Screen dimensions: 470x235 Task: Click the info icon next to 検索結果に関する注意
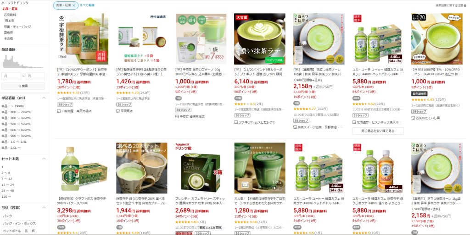(465, 5)
